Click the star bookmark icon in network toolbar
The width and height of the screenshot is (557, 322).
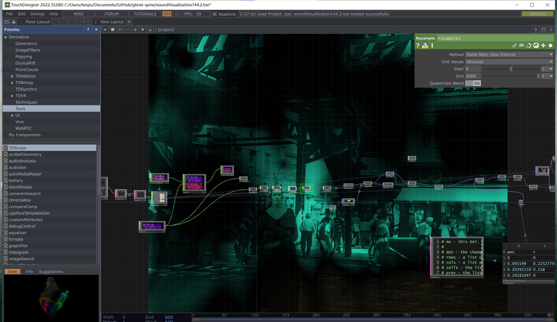point(143,29)
